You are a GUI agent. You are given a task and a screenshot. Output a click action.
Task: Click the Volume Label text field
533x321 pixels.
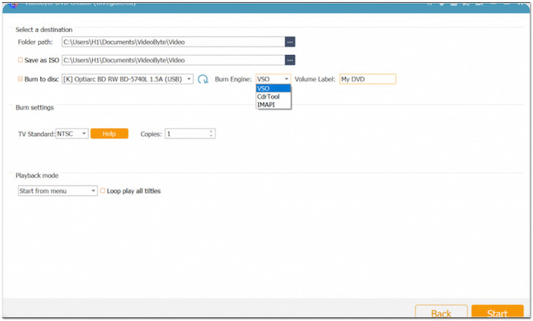click(367, 79)
